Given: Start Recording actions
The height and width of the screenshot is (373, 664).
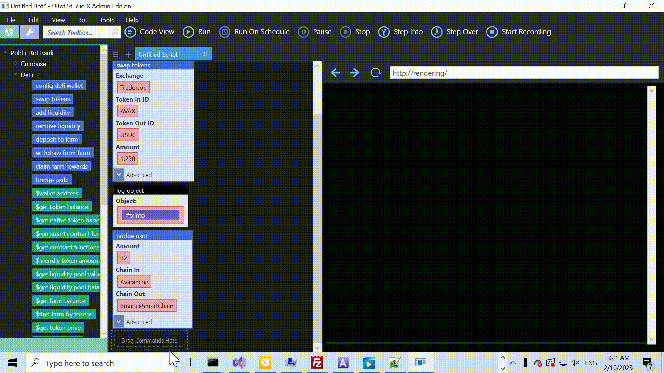Looking at the screenshot, I should coord(518,32).
